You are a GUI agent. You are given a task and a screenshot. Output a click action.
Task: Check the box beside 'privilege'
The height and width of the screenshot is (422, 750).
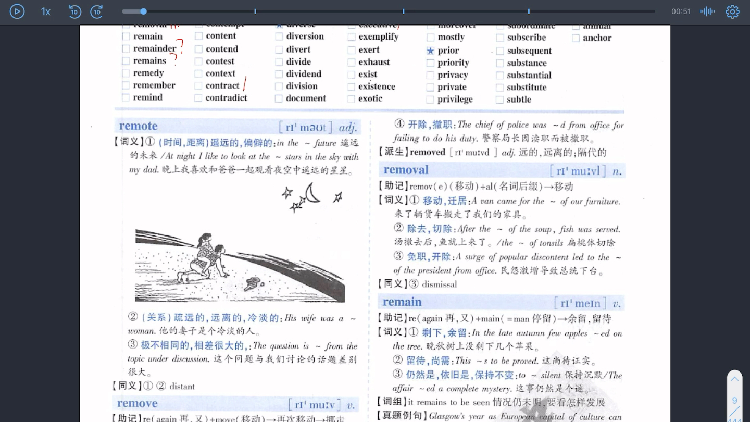point(430,100)
